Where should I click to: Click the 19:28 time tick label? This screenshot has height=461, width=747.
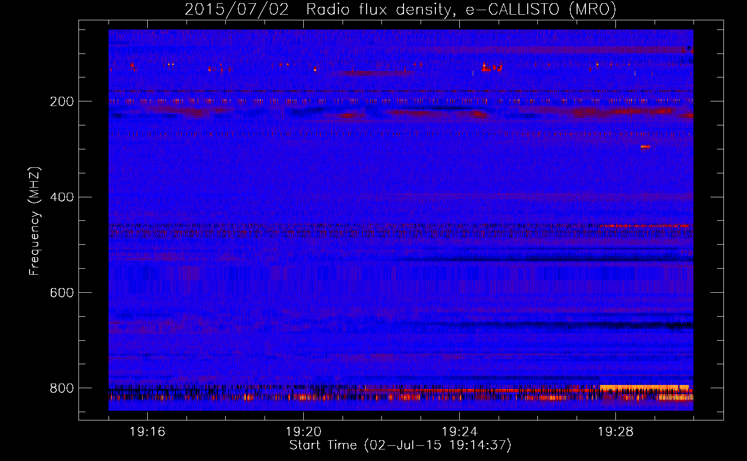pos(615,432)
